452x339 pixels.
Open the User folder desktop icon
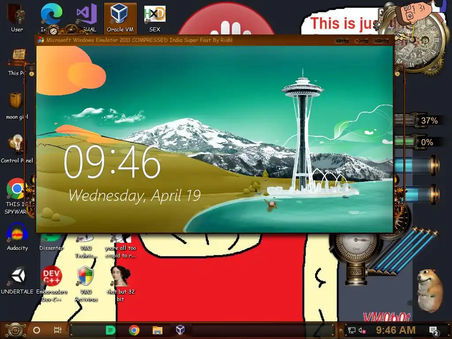[x=17, y=18]
